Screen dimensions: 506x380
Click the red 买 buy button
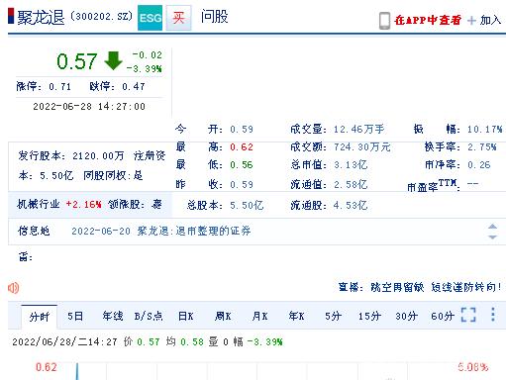(x=178, y=18)
